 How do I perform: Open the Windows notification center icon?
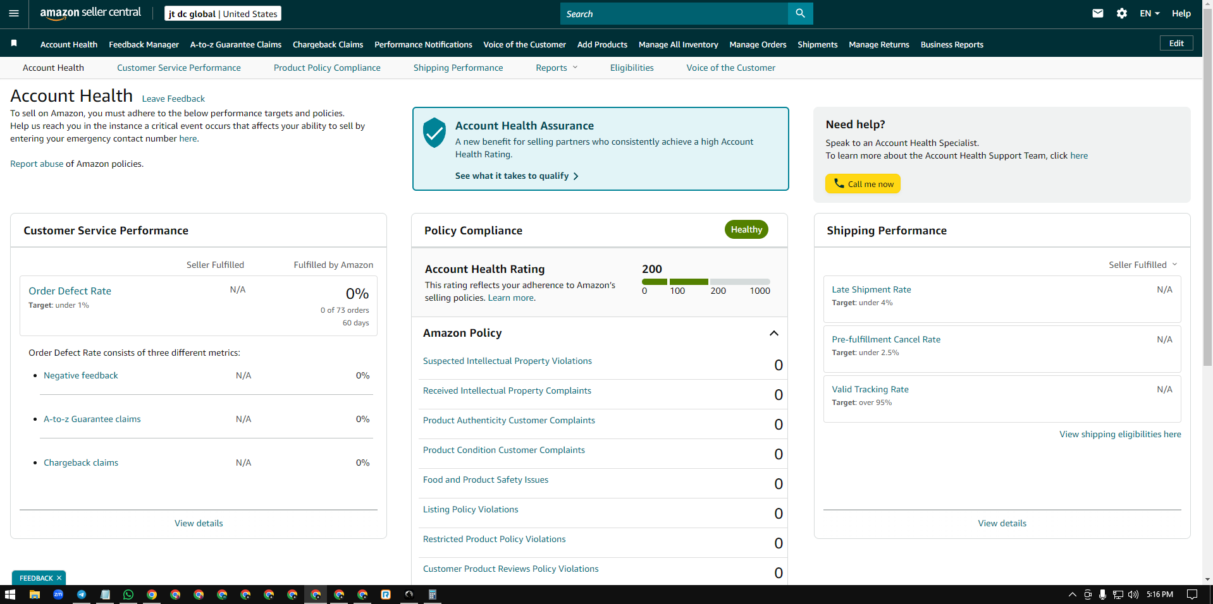(1192, 595)
